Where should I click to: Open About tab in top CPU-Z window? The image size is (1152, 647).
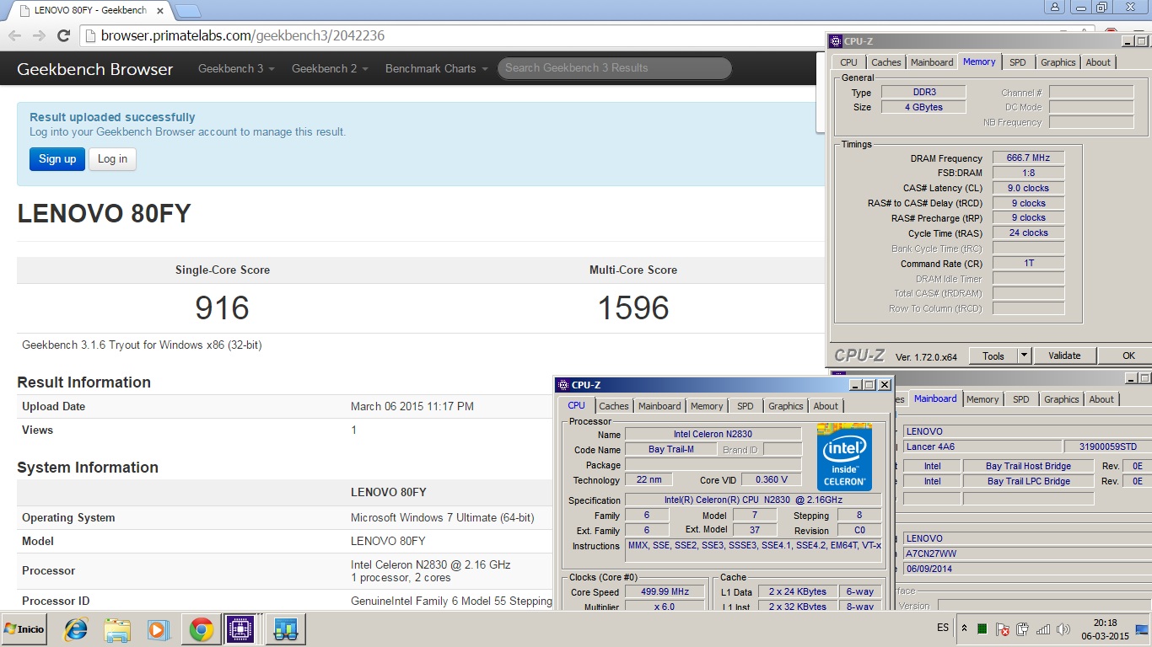point(1098,62)
